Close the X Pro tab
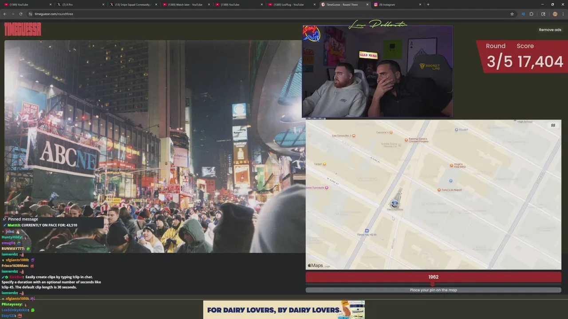Screen dimensions: 568x319 (x=103, y=4)
